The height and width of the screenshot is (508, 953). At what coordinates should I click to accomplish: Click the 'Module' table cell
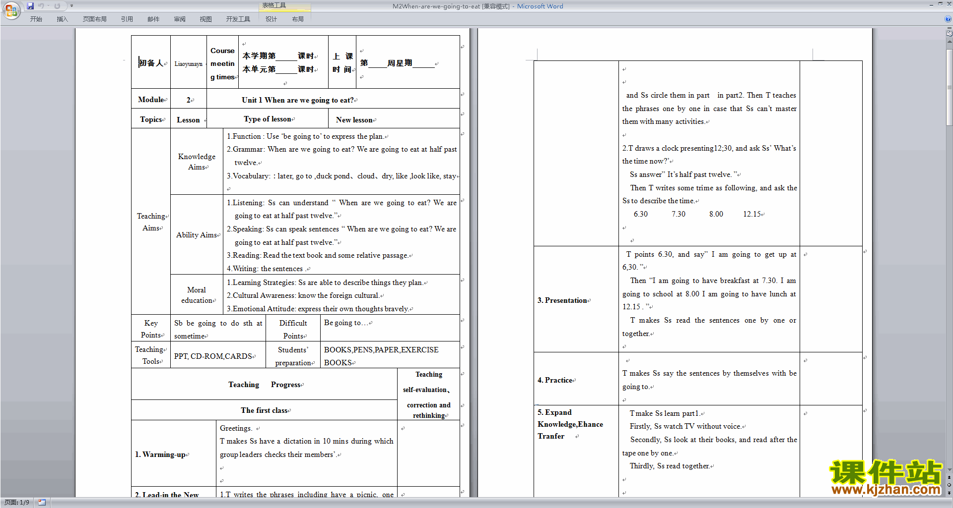coord(151,100)
